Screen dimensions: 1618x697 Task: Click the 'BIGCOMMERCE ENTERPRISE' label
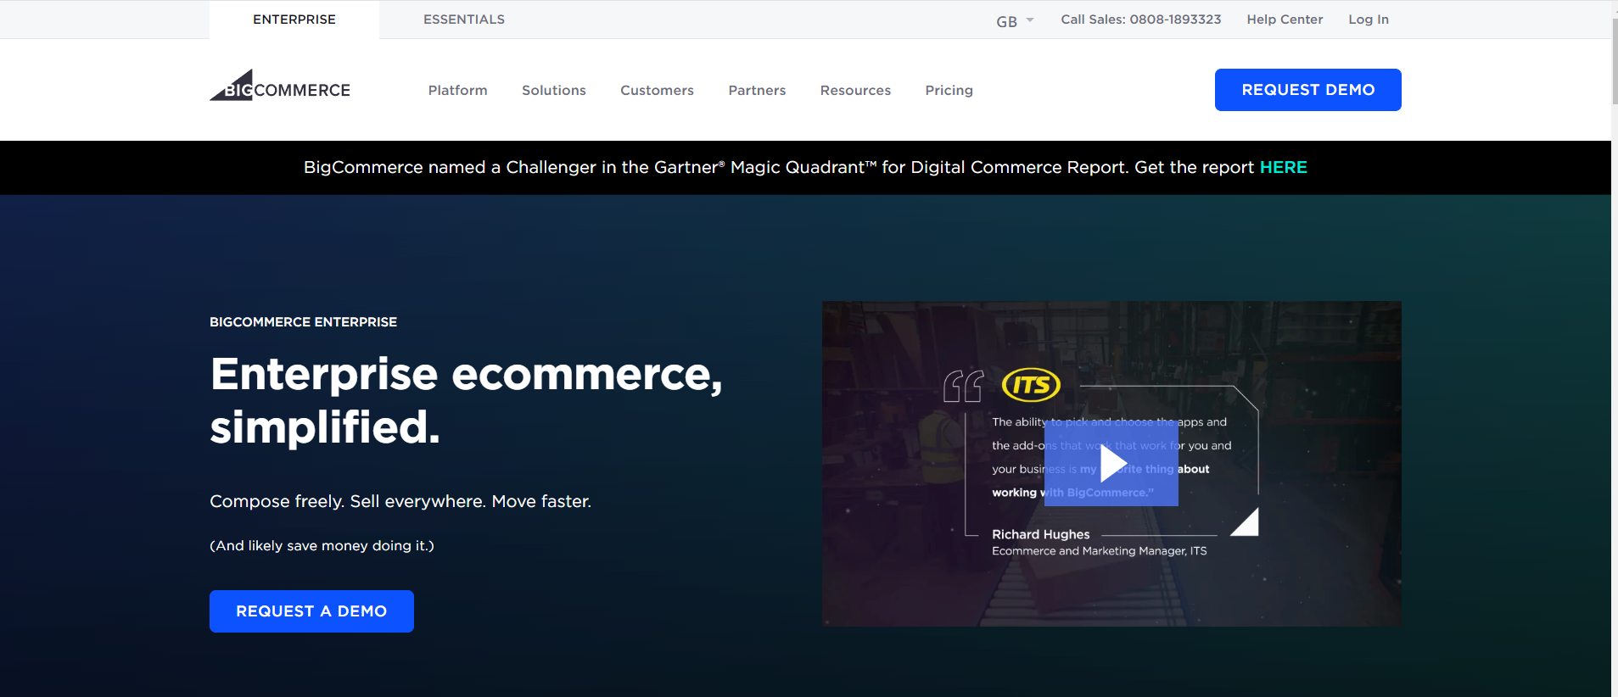point(303,322)
